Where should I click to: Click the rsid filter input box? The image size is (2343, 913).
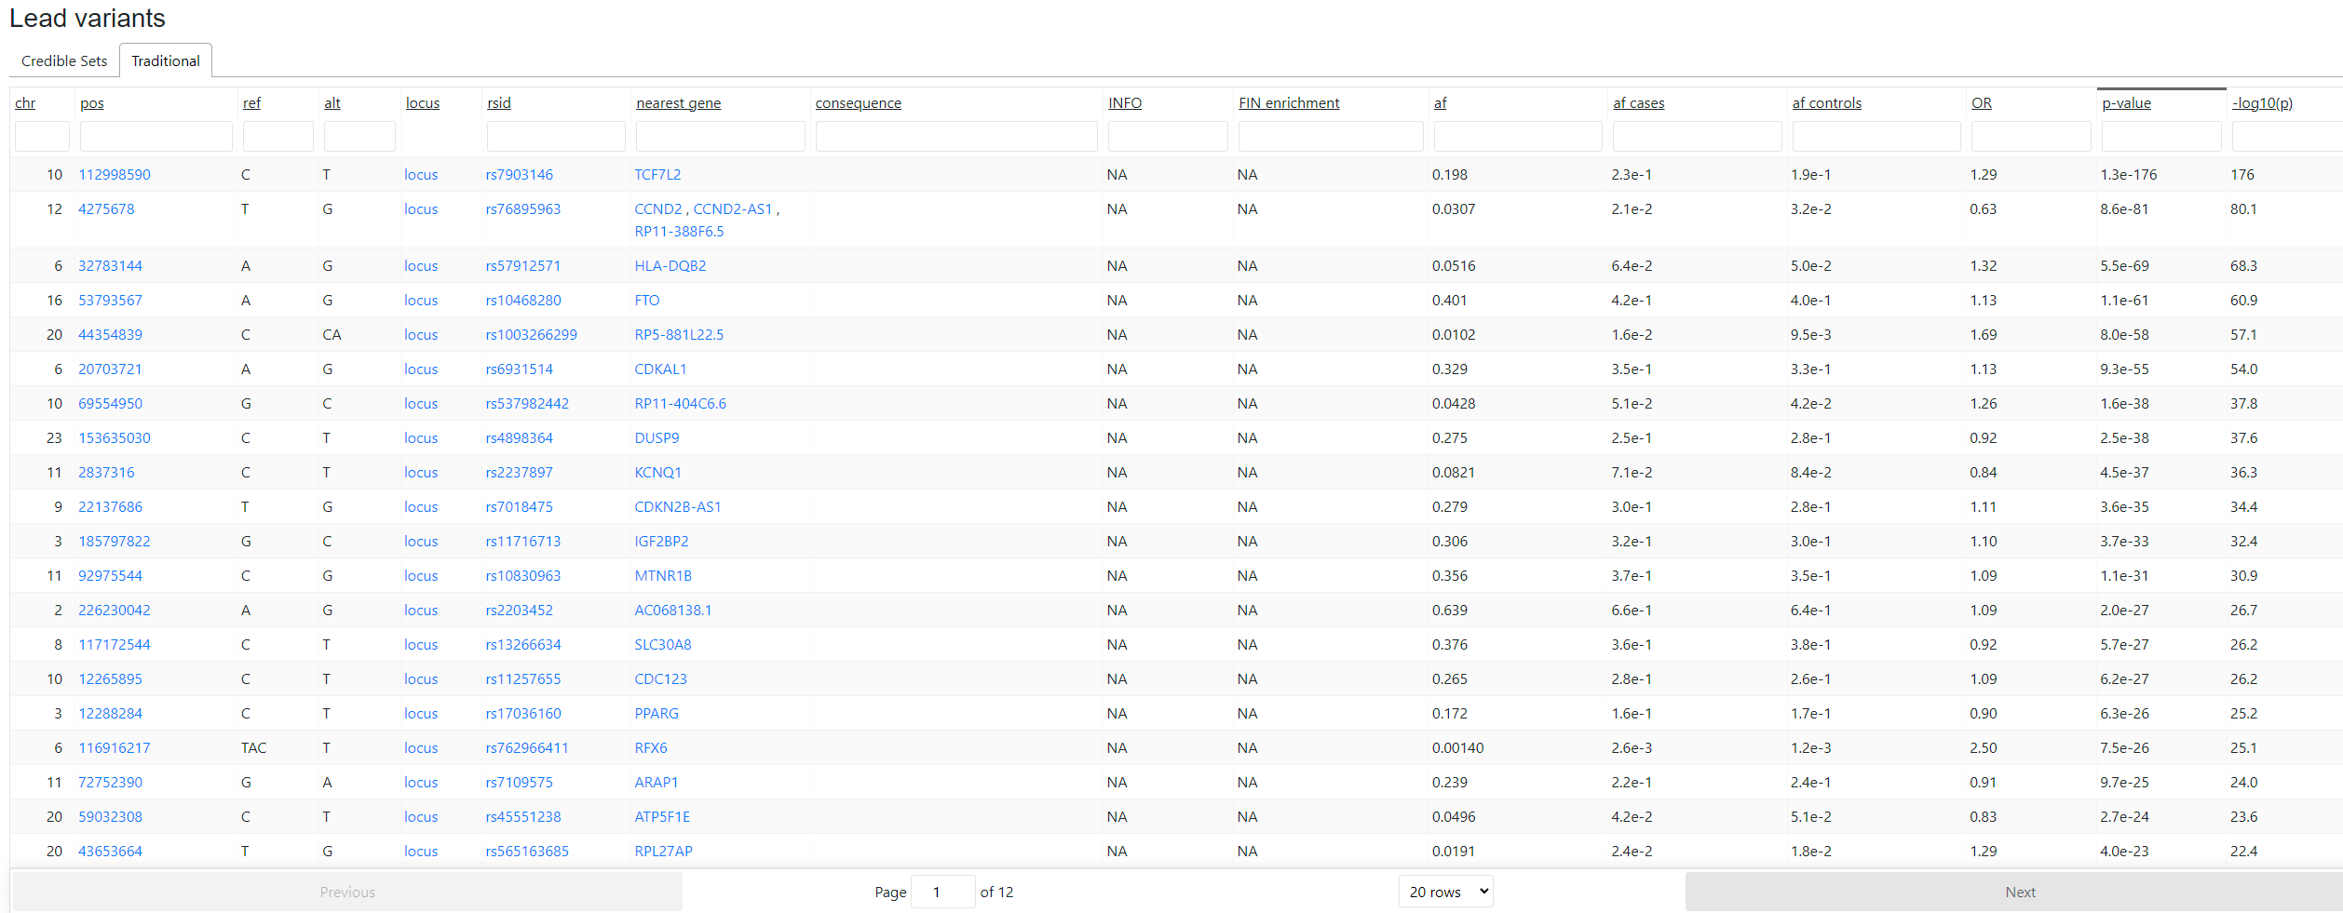(x=555, y=137)
